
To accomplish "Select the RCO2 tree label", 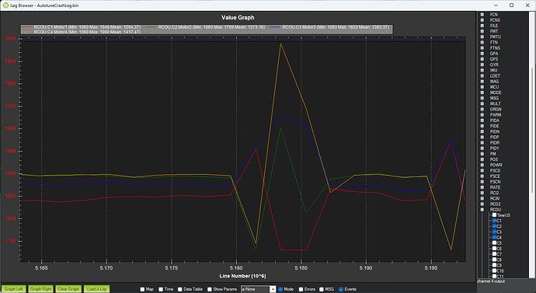I will click(495, 204).
